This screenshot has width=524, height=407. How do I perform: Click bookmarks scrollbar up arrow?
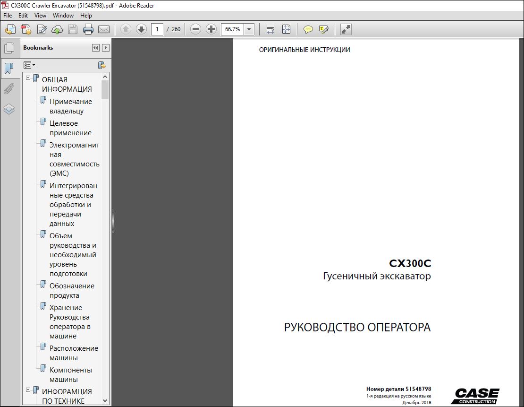coord(105,77)
